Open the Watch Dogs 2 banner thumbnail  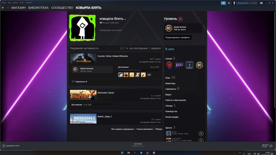click(x=83, y=119)
